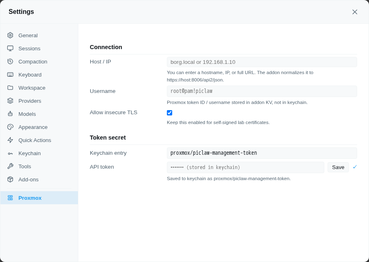Click the Username field label

(x=102, y=91)
